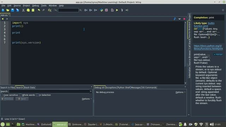Click the status bar icon beside Line 3 Col 0
The width and height of the screenshot is (226, 127).
coord(2,119)
